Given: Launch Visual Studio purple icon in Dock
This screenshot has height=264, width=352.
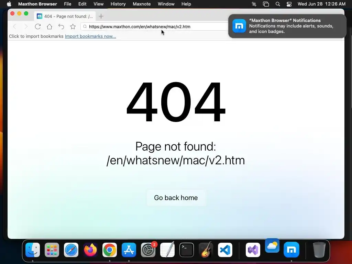Looking at the screenshot, I should pyautogui.click(x=253, y=250).
